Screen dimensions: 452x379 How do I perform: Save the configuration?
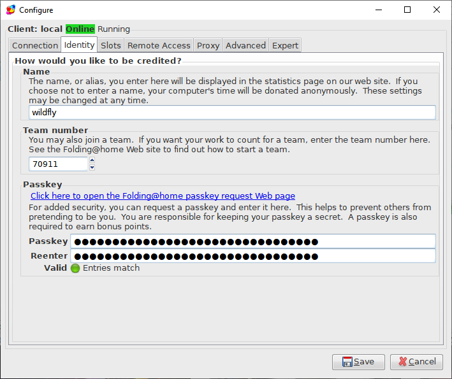[358, 362]
